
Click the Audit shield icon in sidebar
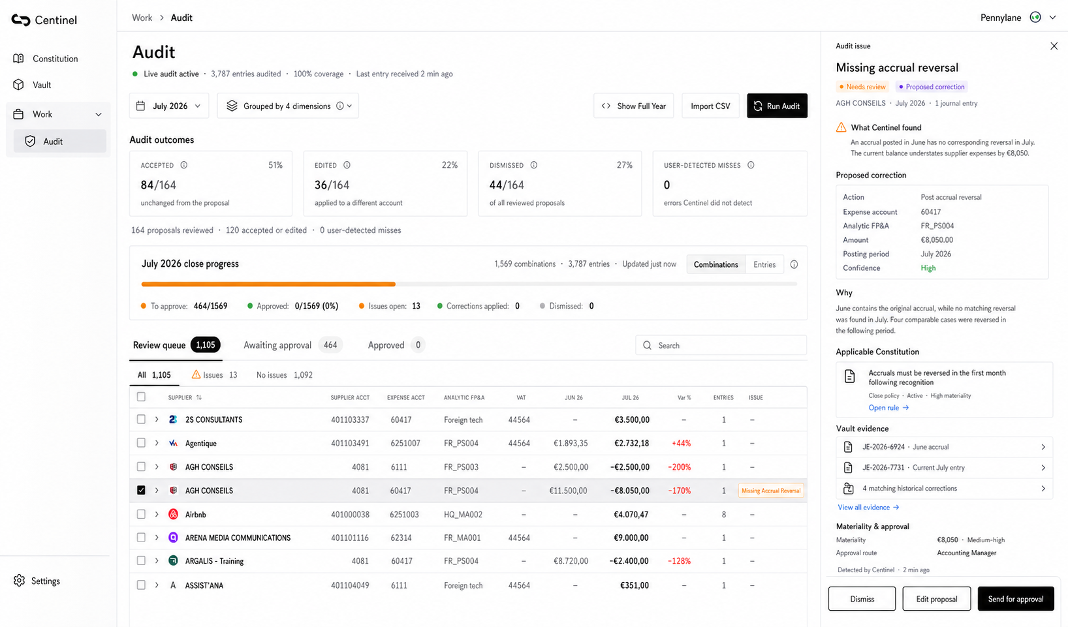coord(30,142)
